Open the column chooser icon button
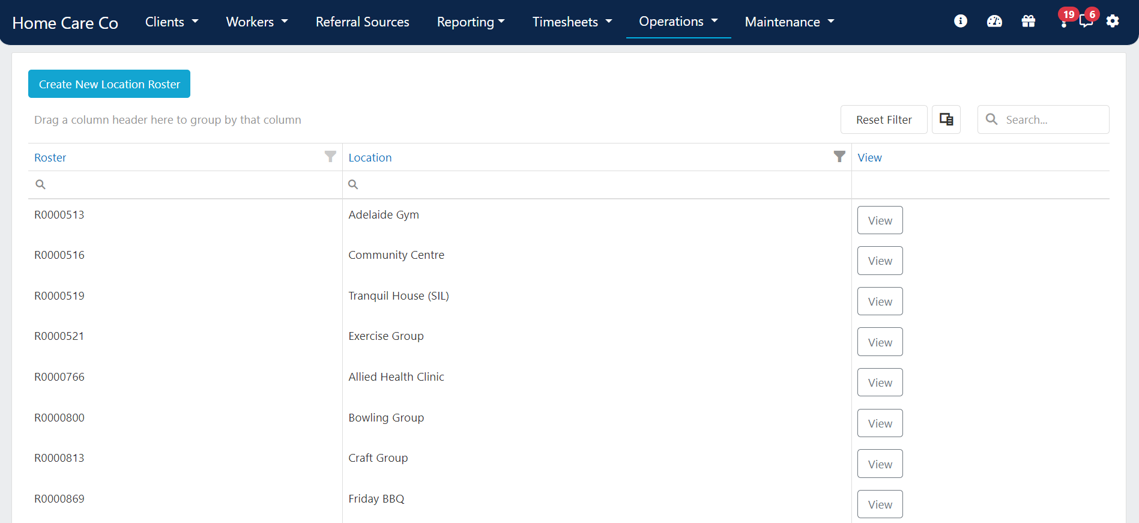1139x523 pixels. tap(946, 119)
